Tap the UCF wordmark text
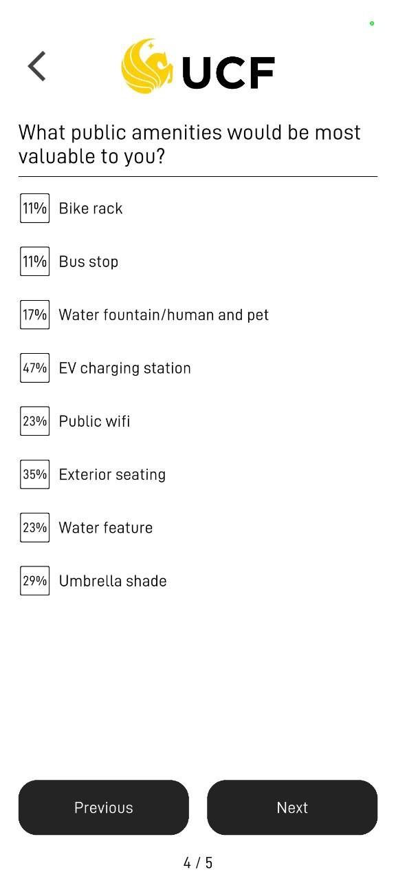This screenshot has height=881, width=396. click(x=228, y=73)
